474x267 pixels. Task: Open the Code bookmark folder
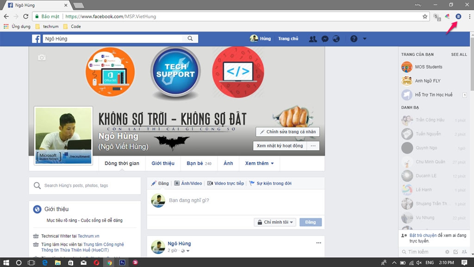(72, 26)
